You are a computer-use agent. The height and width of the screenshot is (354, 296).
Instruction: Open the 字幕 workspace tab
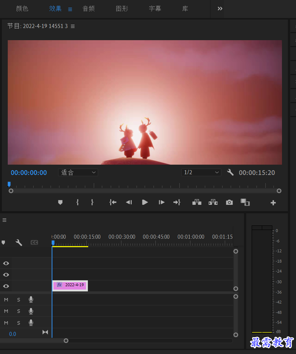point(155,8)
